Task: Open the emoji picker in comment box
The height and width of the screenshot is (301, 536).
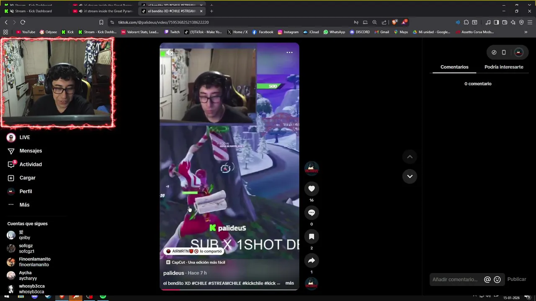Action: click(x=497, y=279)
